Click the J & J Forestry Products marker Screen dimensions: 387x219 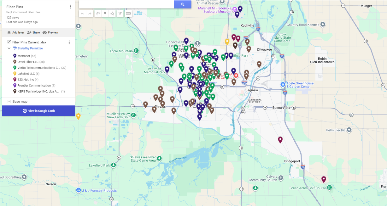click(x=79, y=190)
